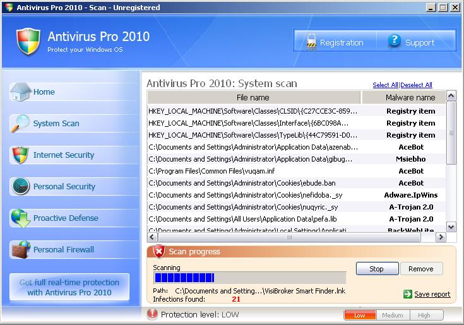Open the Home section
This screenshot has height=325, width=464.
point(74,92)
